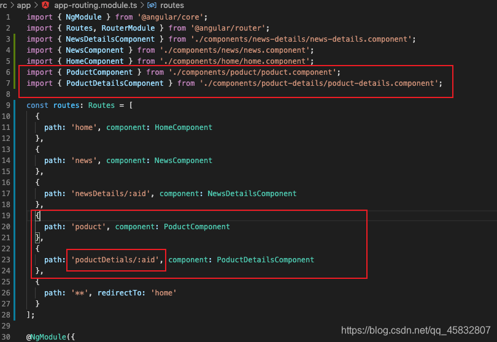Click RouterModule in import statement
497x342 pixels.
pos(128,28)
